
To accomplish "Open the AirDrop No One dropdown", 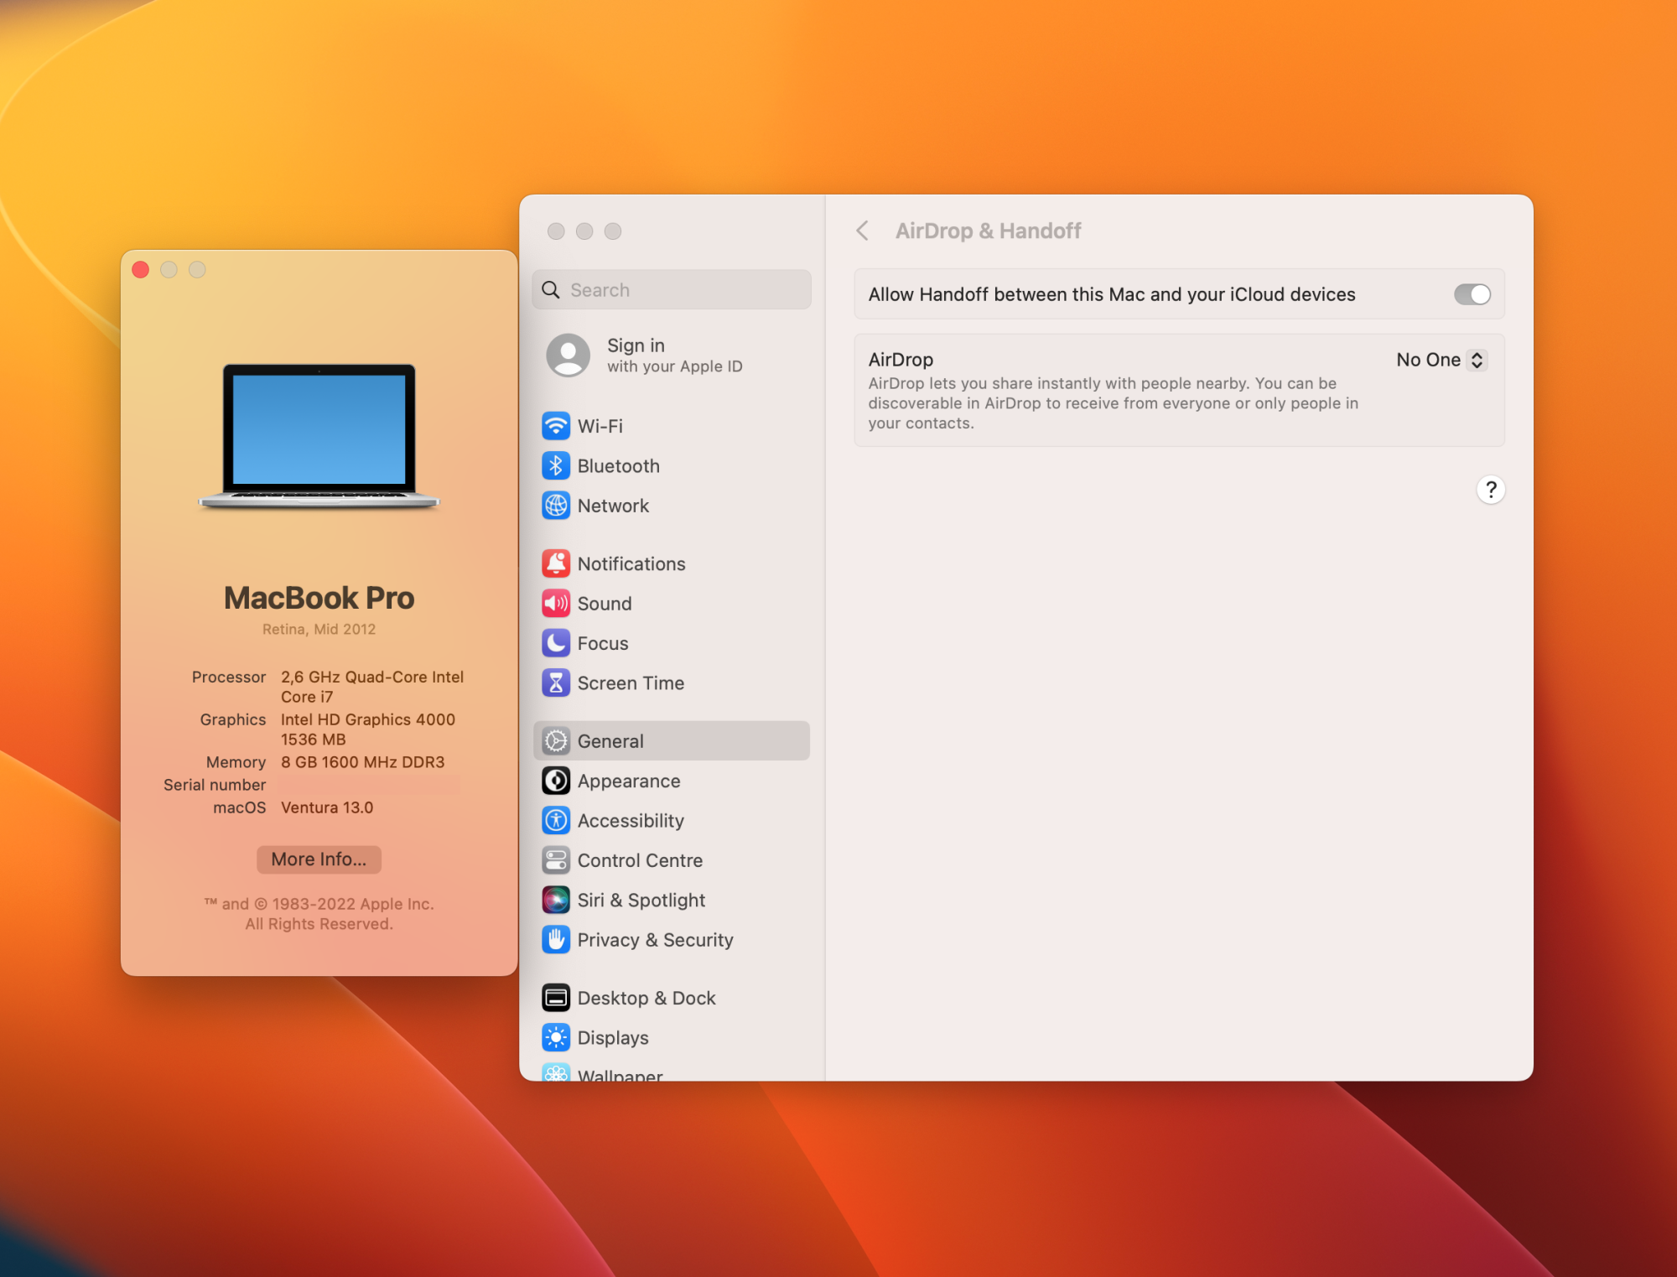I will click(1442, 360).
